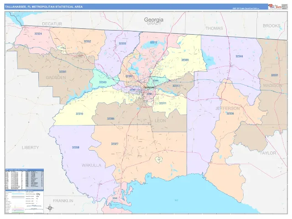
Task: Click the GADSDEN county label
Action: (x=56, y=78)
